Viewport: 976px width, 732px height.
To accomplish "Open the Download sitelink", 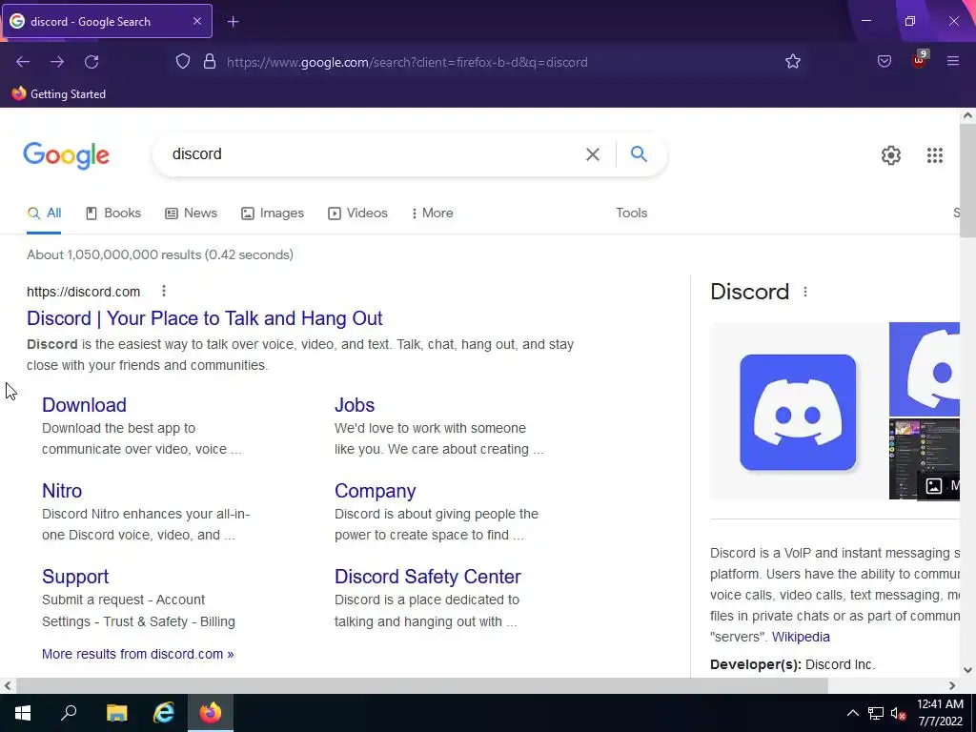I will (x=84, y=404).
